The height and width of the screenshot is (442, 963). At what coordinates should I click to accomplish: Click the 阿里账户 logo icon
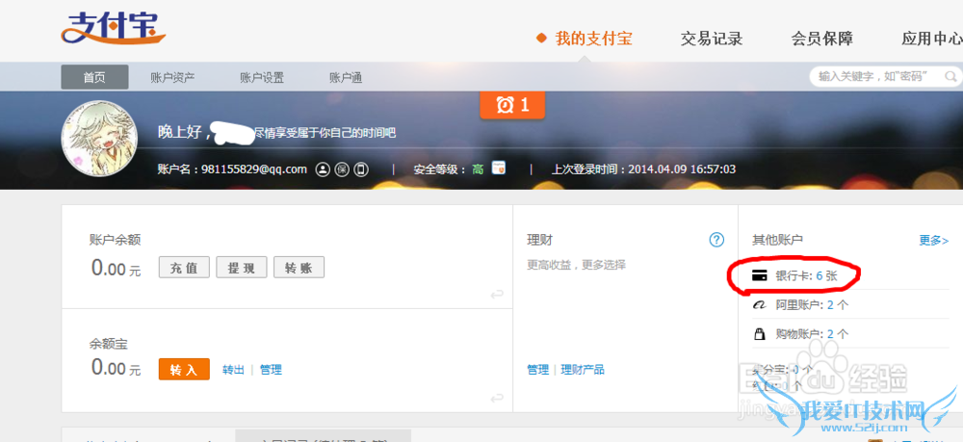[x=760, y=305]
